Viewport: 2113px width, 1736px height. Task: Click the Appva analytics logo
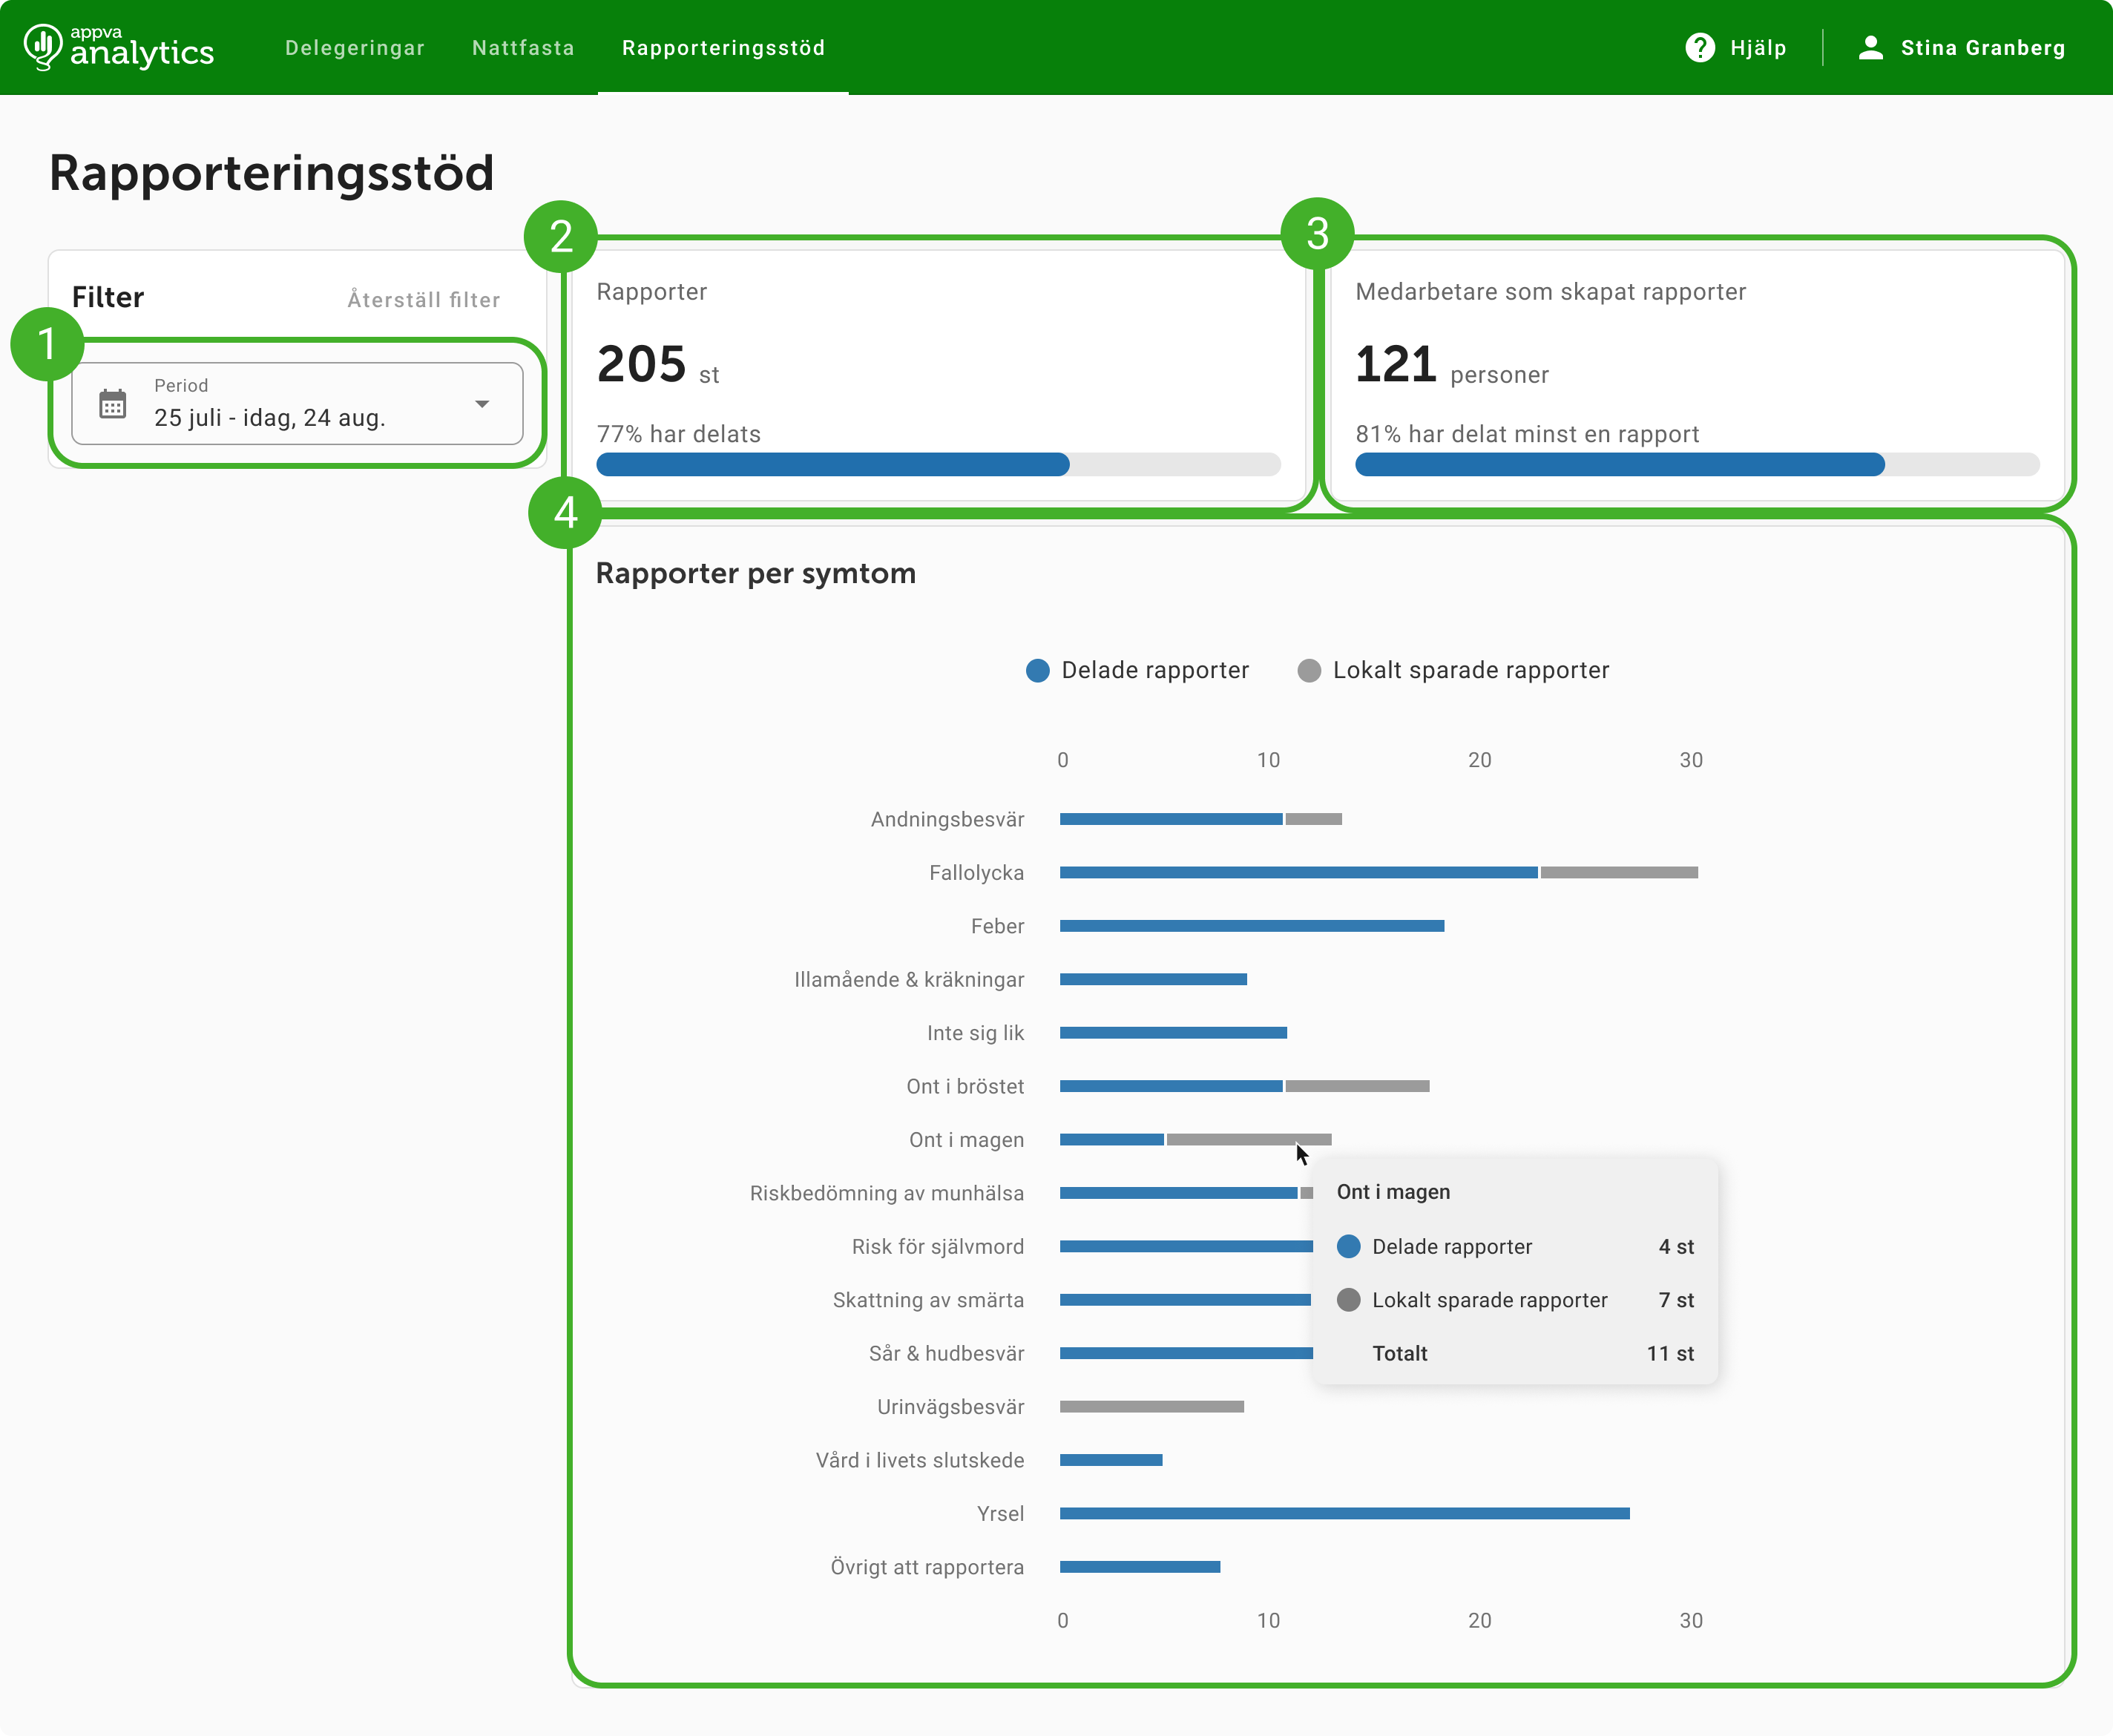click(x=119, y=47)
